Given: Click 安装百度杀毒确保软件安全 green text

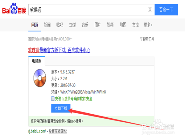Looking at the screenshot, I should pos(74,99).
